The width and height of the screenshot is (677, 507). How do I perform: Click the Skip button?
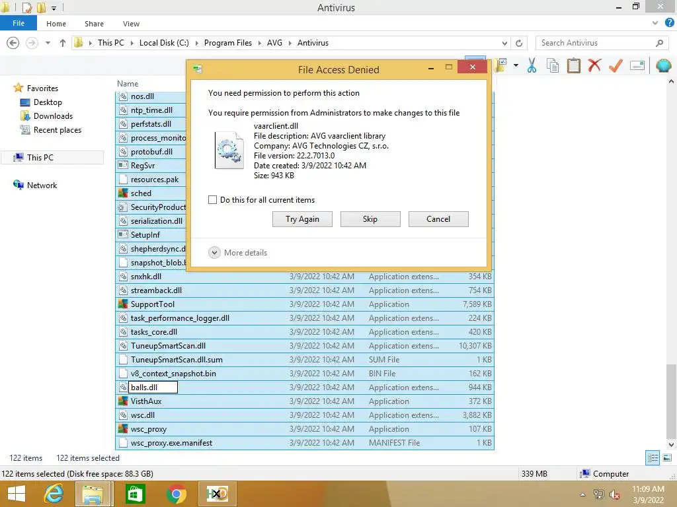(x=370, y=219)
